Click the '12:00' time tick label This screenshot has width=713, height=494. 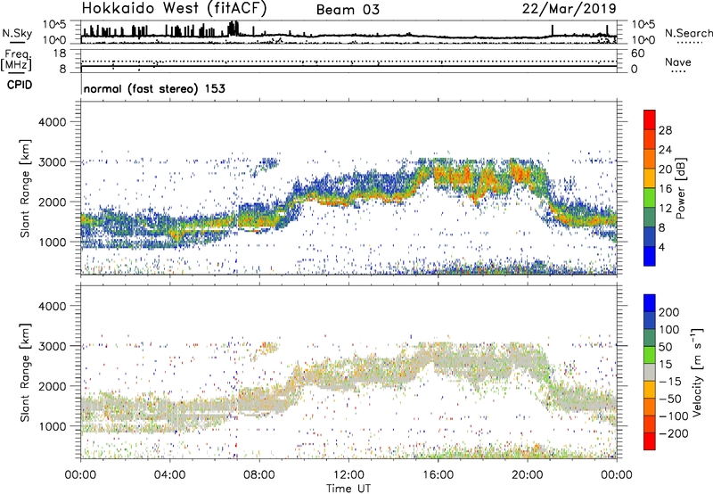(348, 475)
